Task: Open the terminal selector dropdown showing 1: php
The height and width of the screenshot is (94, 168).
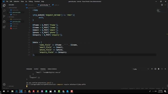Action: [x=141, y=69]
